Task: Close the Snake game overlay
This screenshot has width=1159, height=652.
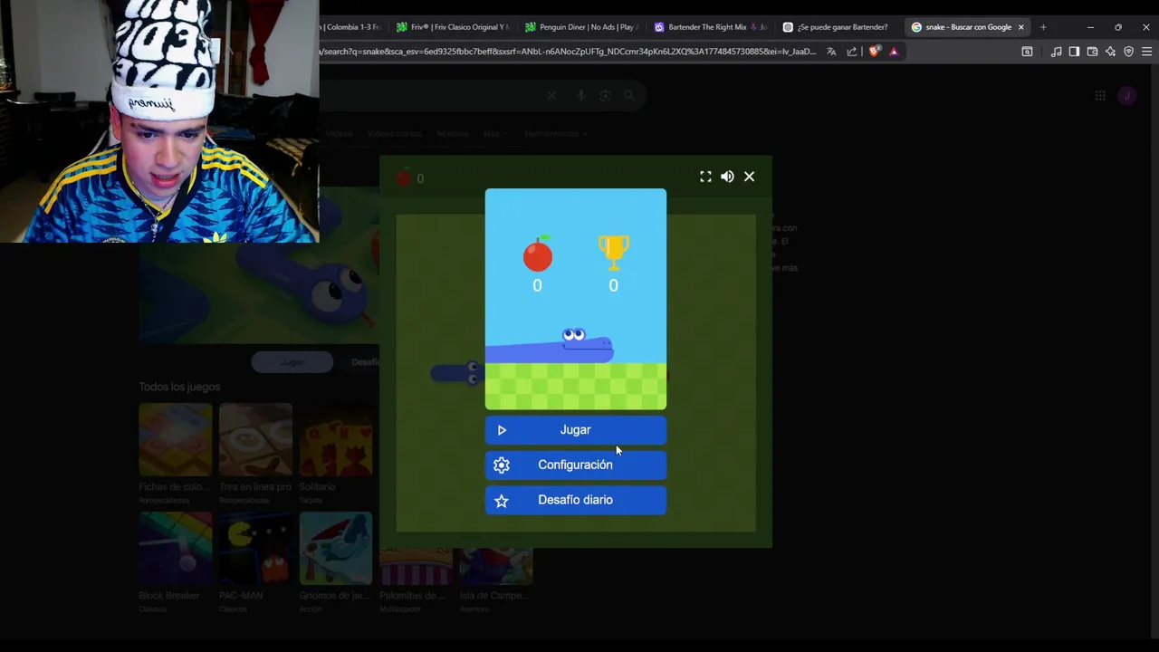Action: click(749, 177)
